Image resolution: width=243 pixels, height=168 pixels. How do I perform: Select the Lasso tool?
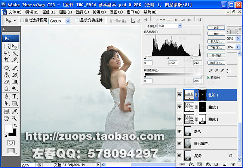7,53
